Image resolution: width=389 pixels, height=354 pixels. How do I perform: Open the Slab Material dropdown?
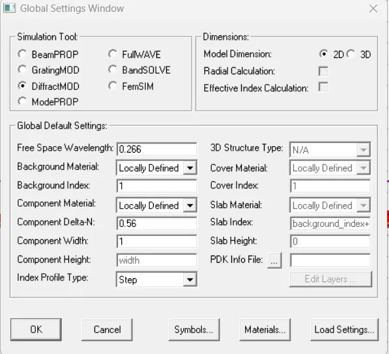pyautogui.click(x=363, y=205)
